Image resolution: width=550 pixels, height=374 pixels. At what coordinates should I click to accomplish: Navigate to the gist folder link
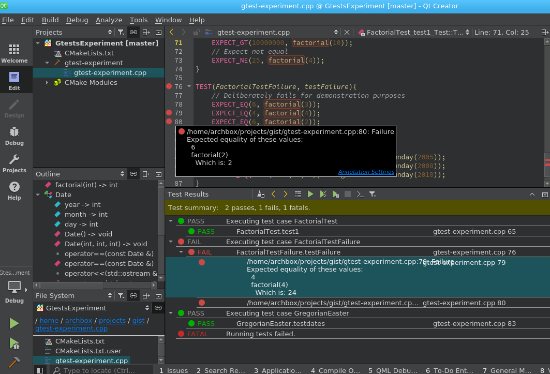click(x=138, y=320)
